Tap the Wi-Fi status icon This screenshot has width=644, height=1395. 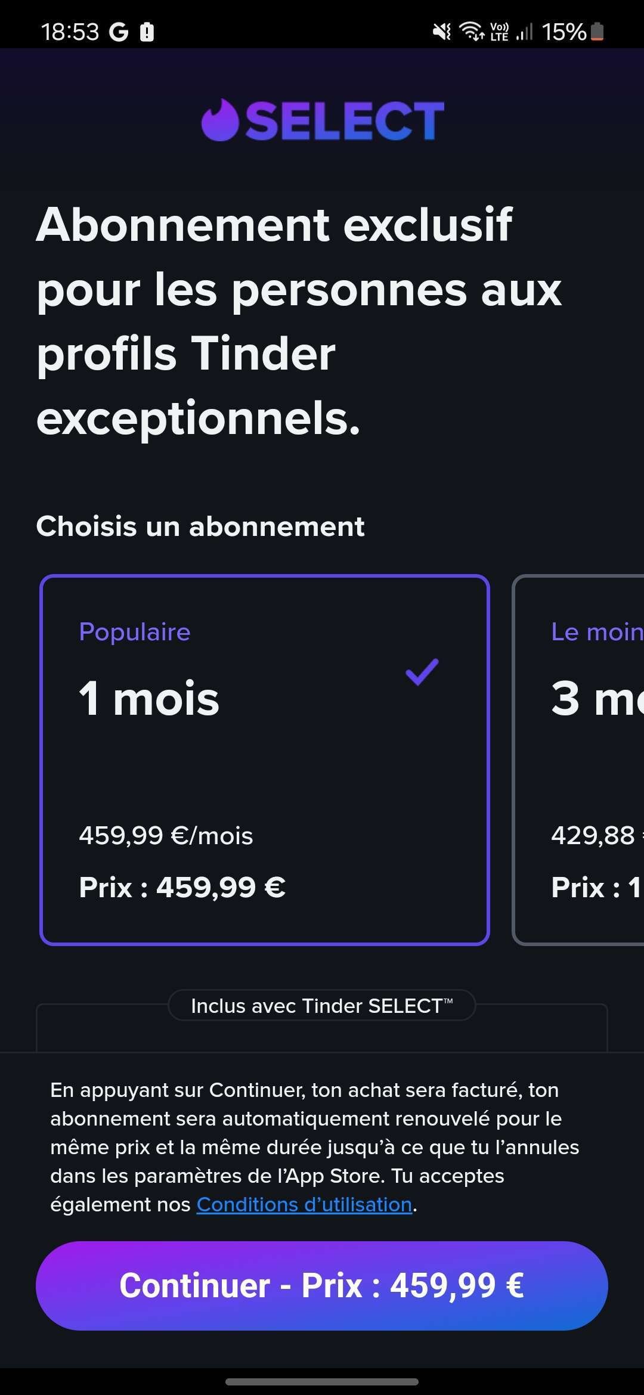(x=472, y=32)
